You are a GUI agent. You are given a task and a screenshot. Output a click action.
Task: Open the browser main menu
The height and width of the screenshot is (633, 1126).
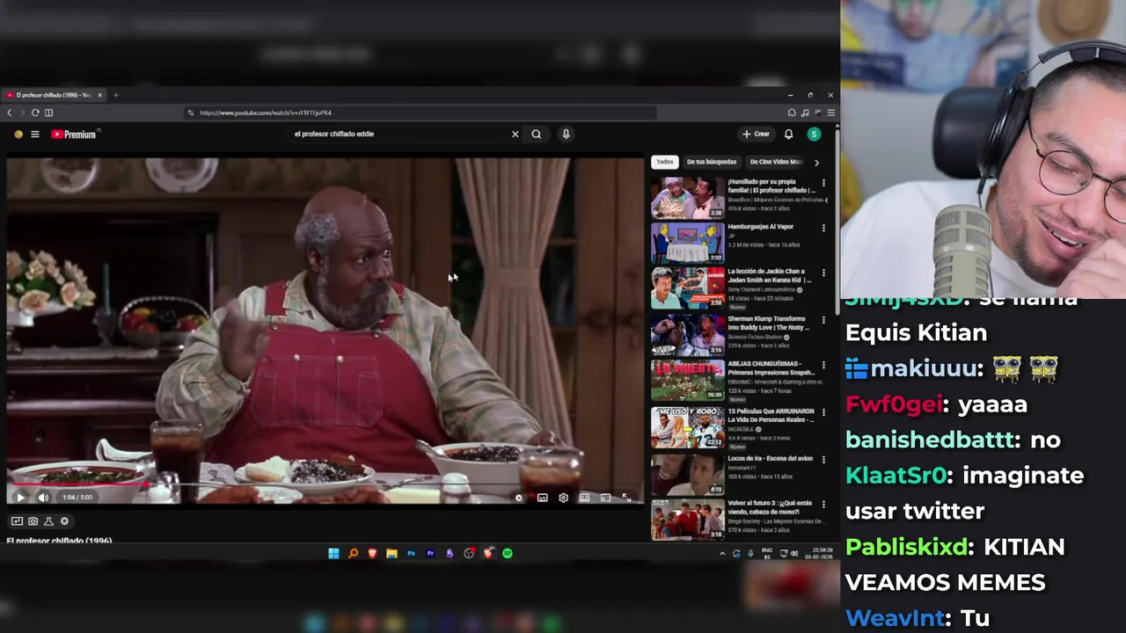(830, 113)
